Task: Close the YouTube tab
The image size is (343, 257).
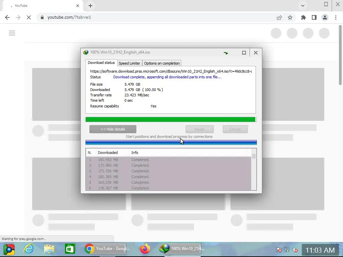Action: [78, 6]
